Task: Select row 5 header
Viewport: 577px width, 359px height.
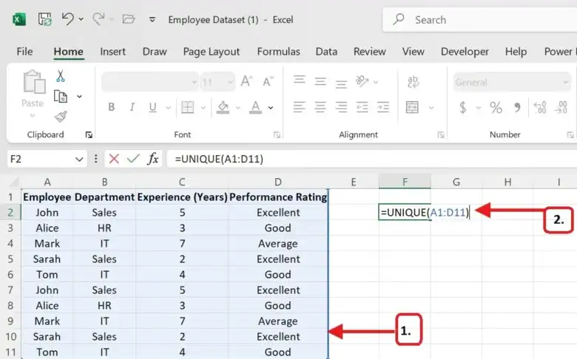Action: 10,259
